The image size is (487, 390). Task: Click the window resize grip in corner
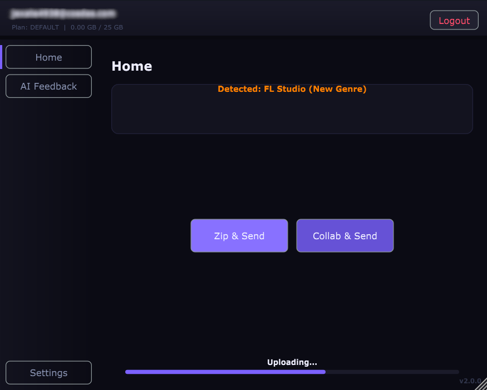pyautogui.click(x=481, y=384)
